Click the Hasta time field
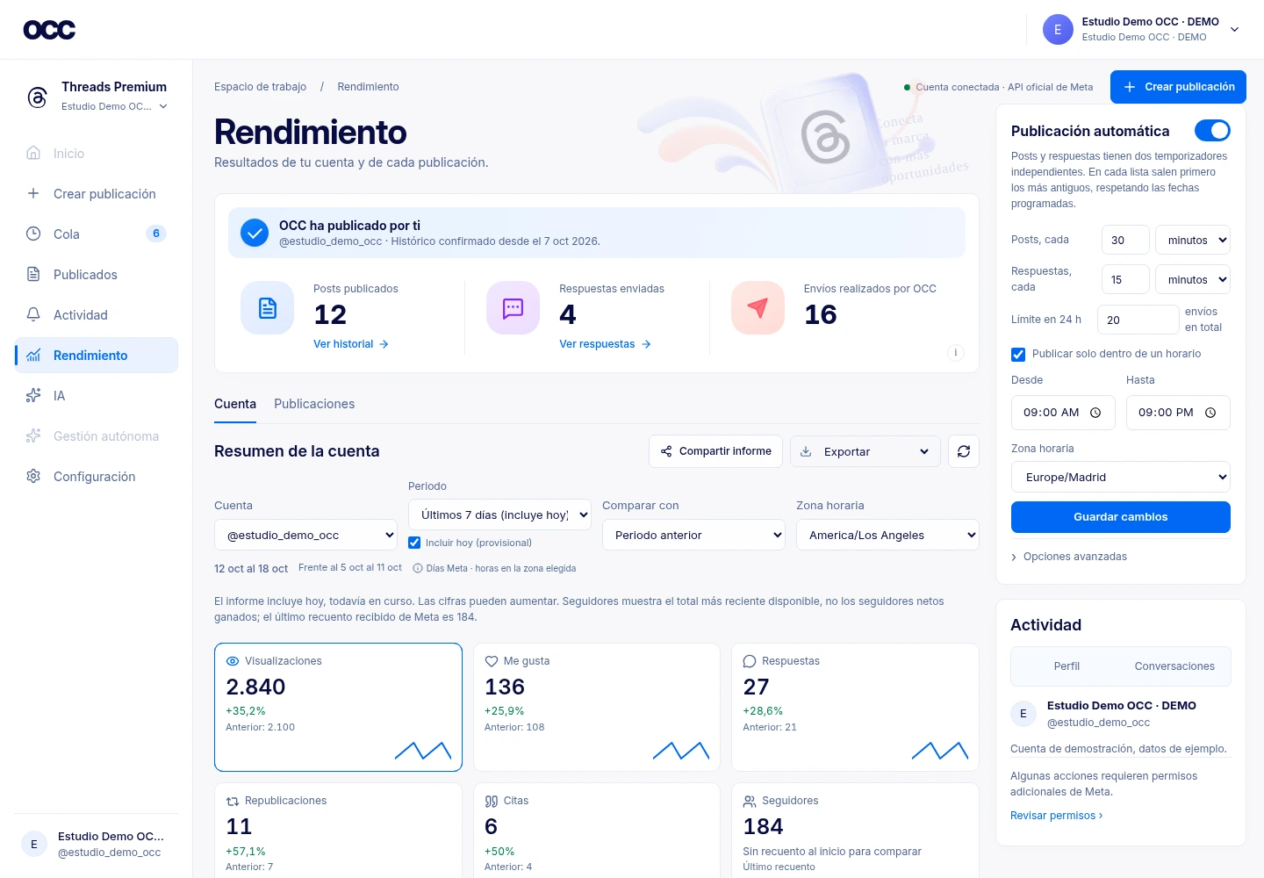The image size is (1264, 878). tap(1178, 413)
